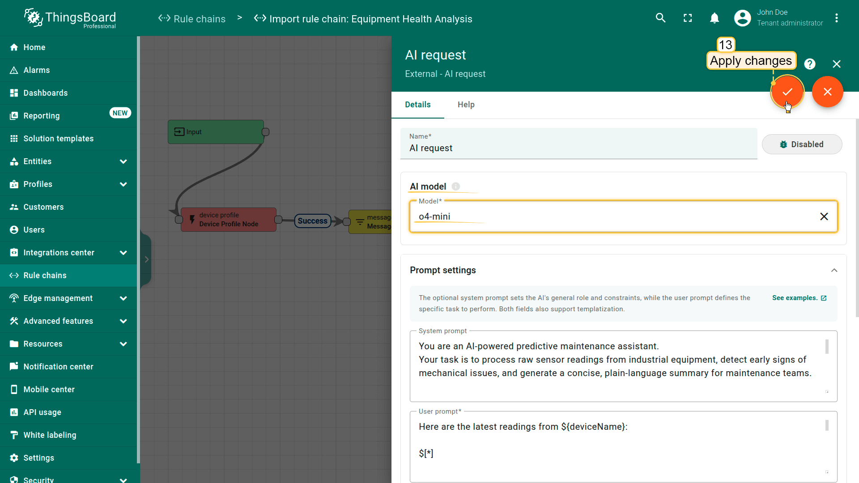Screen dimensions: 859x483
Task: Click the Rule chains sidebar icon
Action: [x=14, y=275]
